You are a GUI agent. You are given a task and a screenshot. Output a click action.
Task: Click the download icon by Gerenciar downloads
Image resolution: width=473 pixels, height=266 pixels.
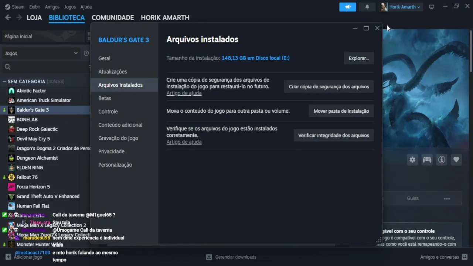pyautogui.click(x=209, y=257)
